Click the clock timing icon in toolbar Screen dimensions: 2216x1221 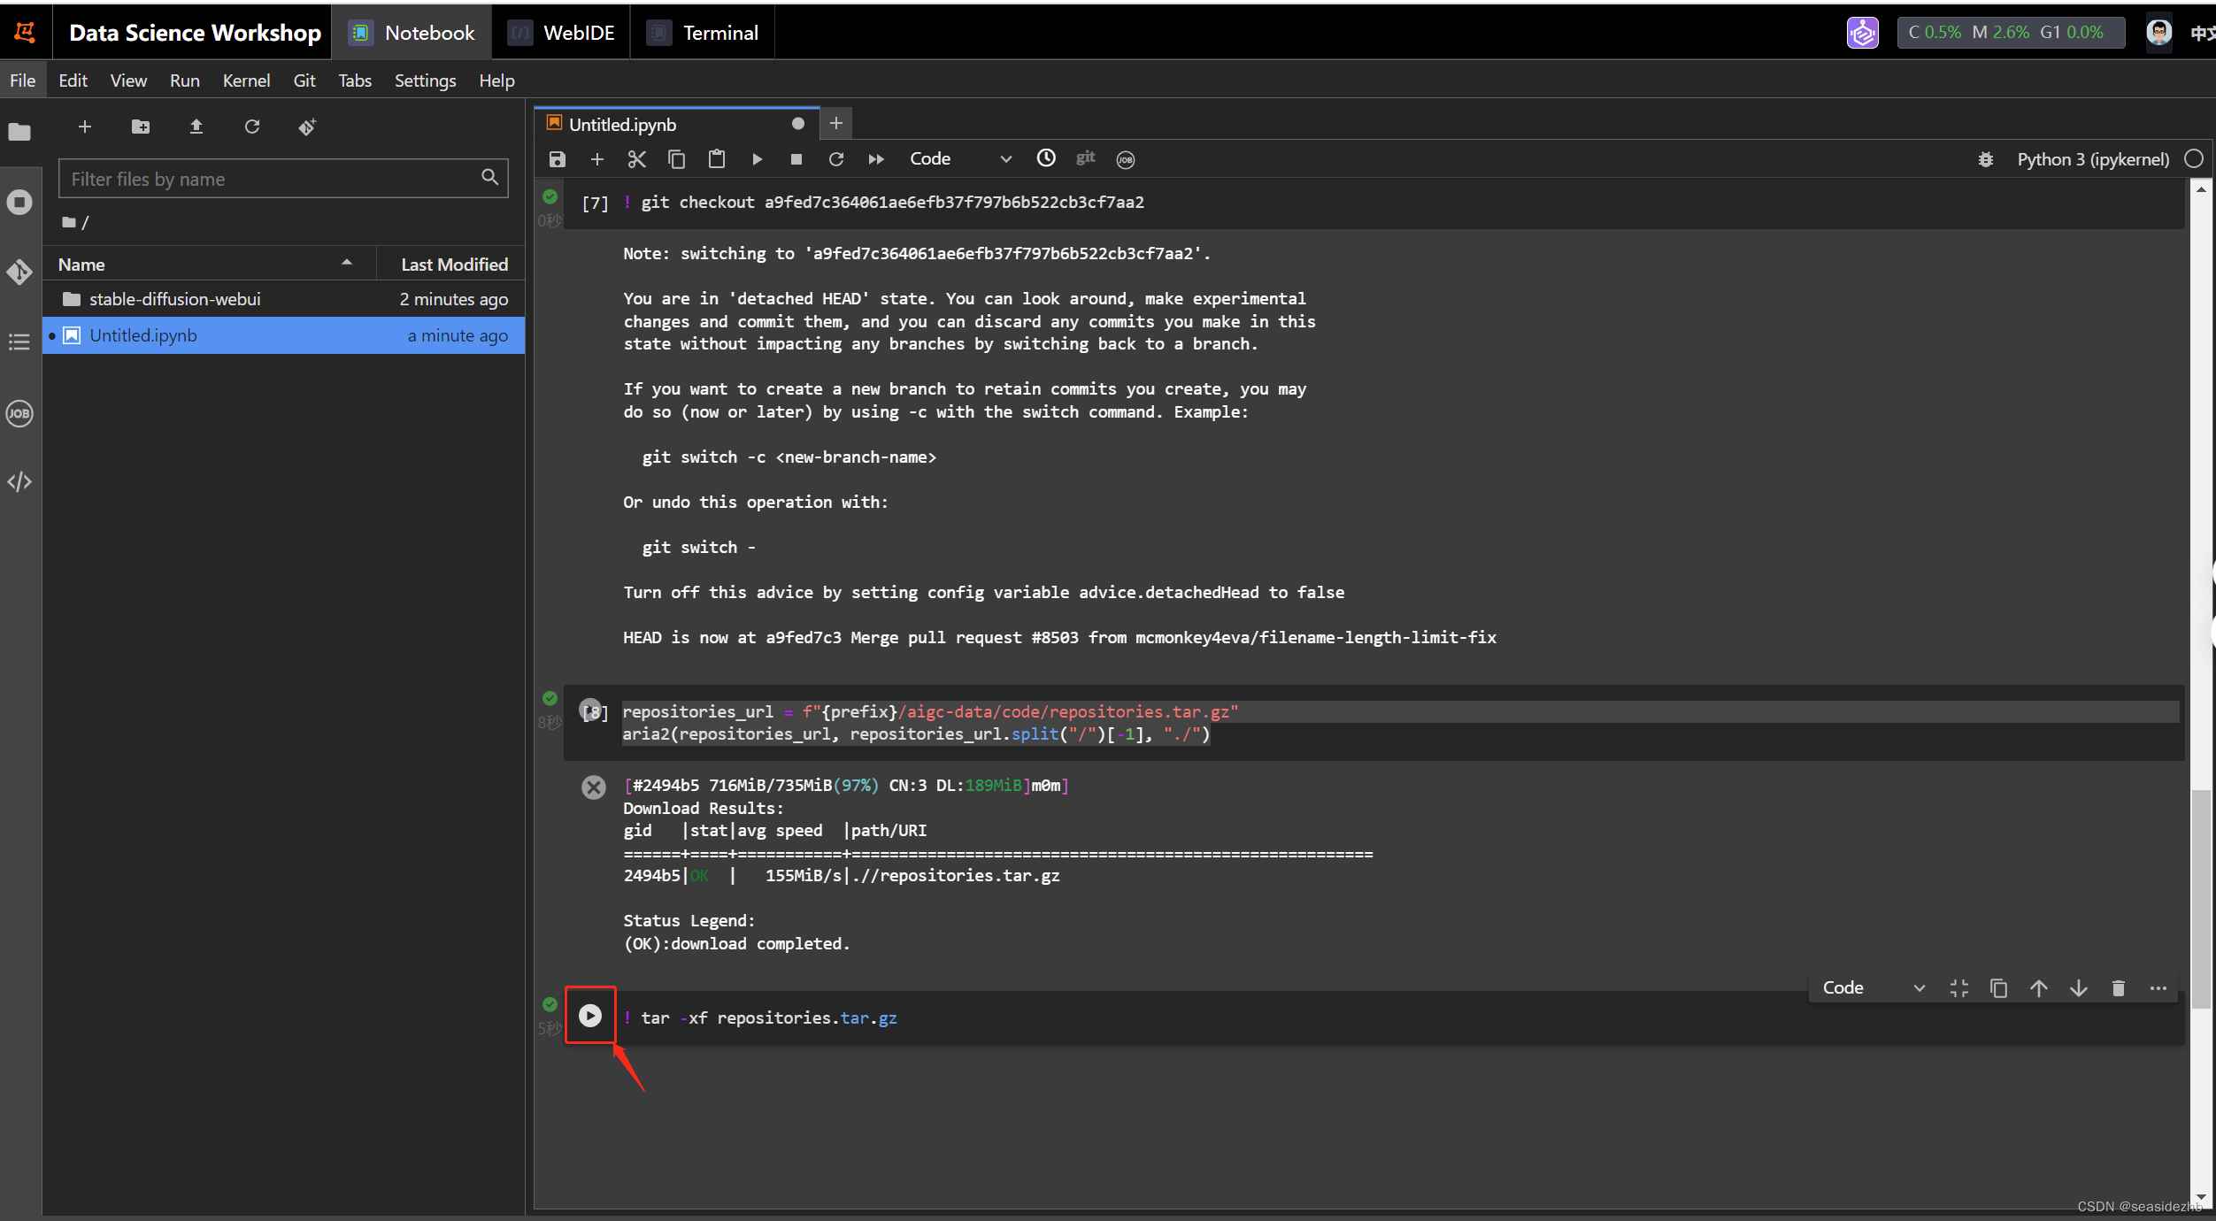click(x=1046, y=158)
